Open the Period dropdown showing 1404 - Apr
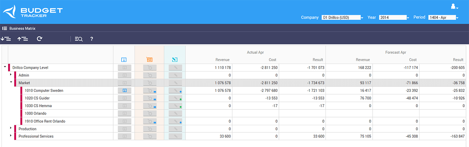 point(443,18)
